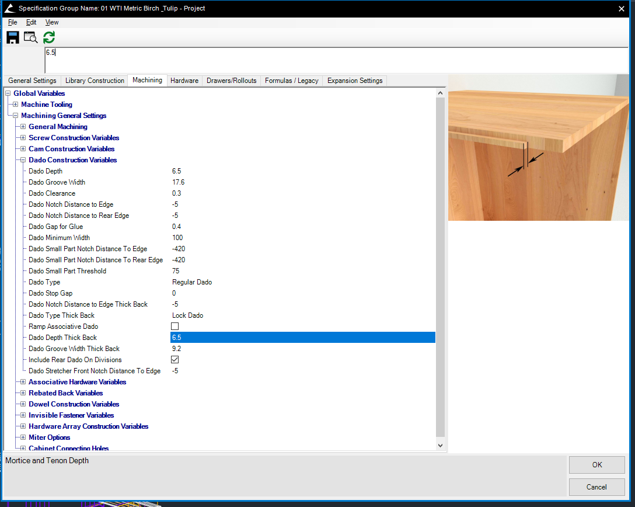Select Dado Gap for Glue value 0.4
The height and width of the screenshot is (507, 635).
[x=177, y=227]
